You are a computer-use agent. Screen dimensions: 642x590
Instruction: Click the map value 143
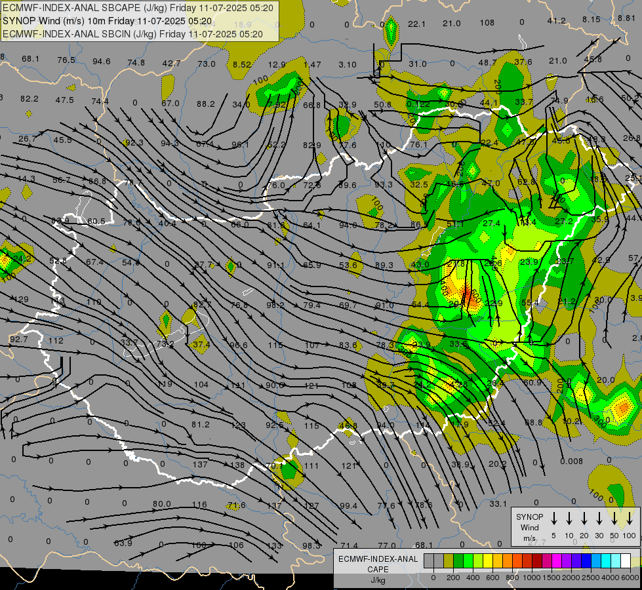58,301
